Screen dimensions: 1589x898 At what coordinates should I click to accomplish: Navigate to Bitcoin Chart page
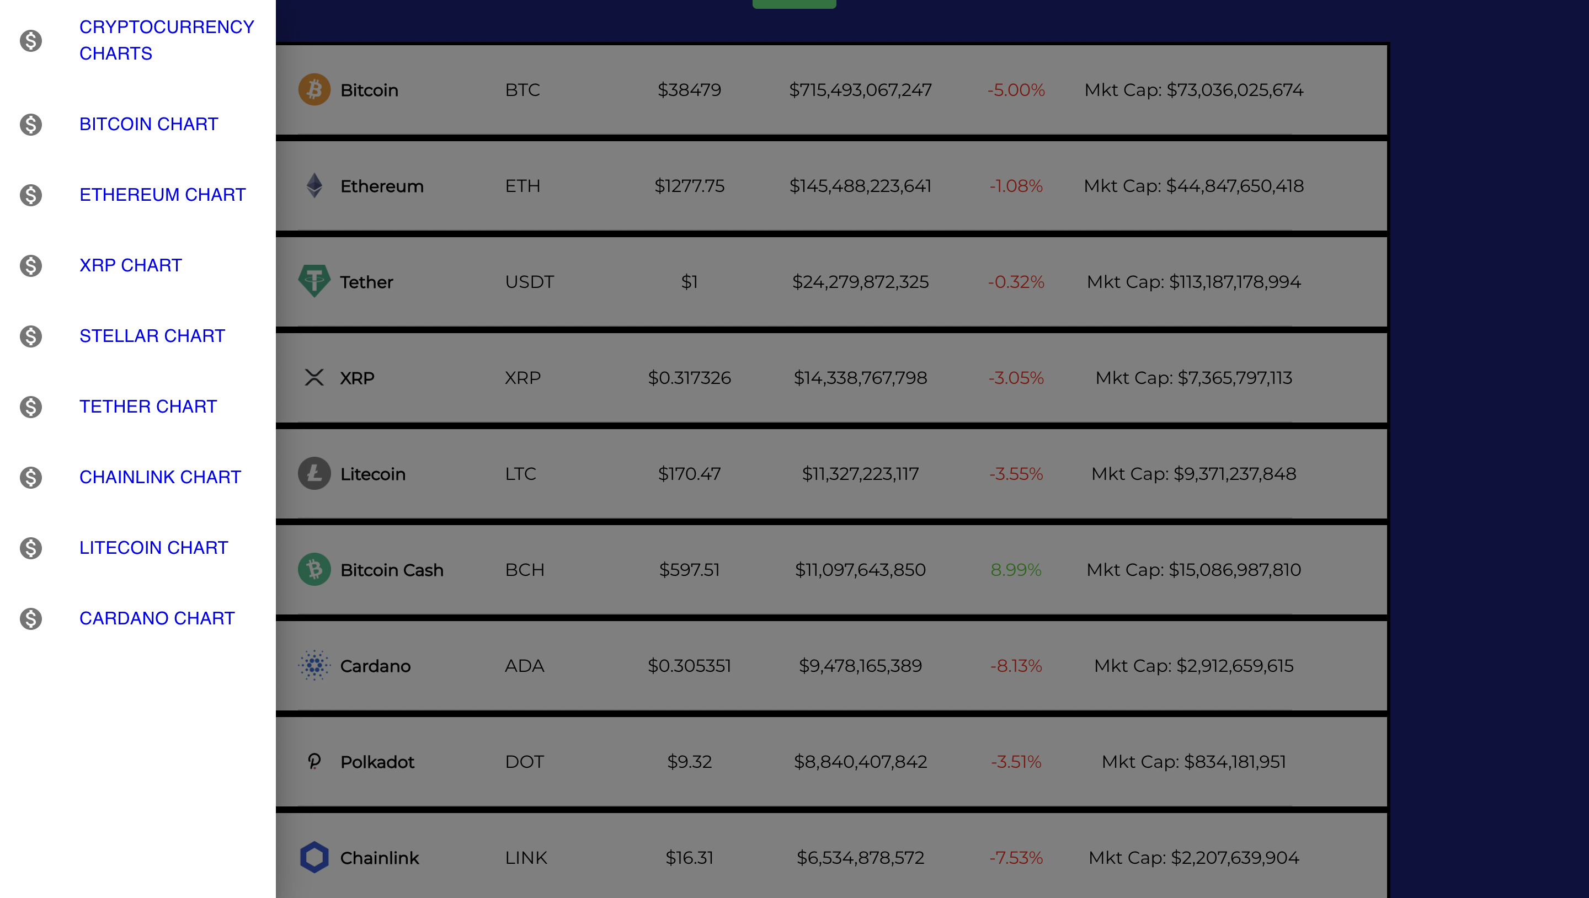[x=150, y=124]
